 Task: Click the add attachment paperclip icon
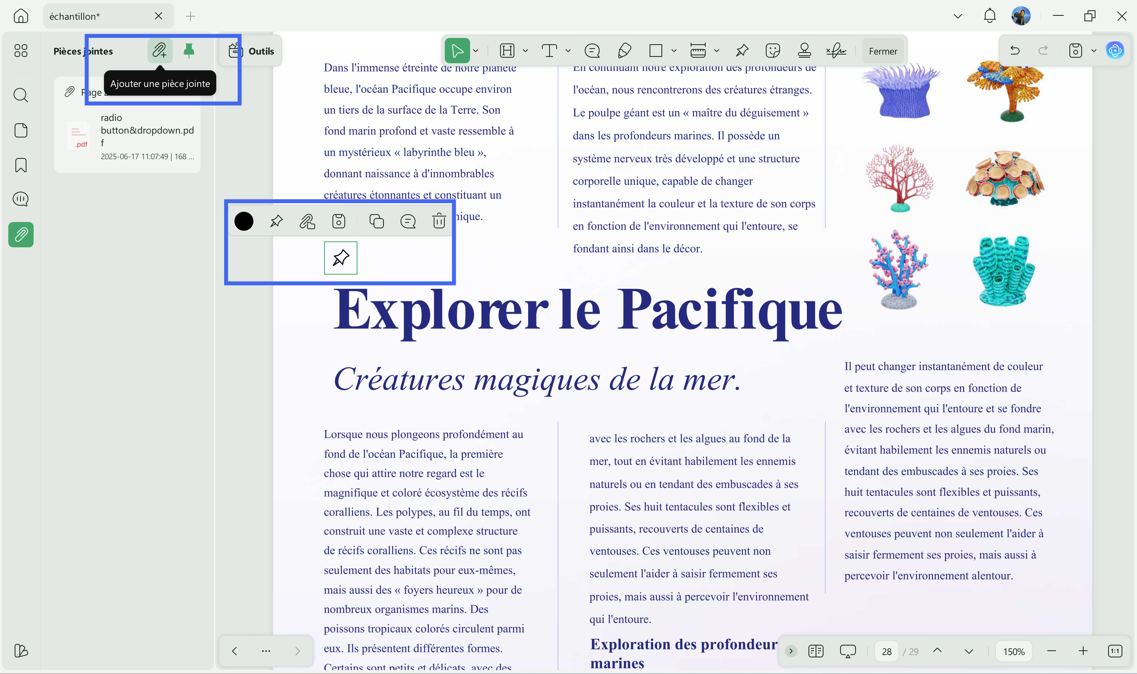tap(159, 51)
